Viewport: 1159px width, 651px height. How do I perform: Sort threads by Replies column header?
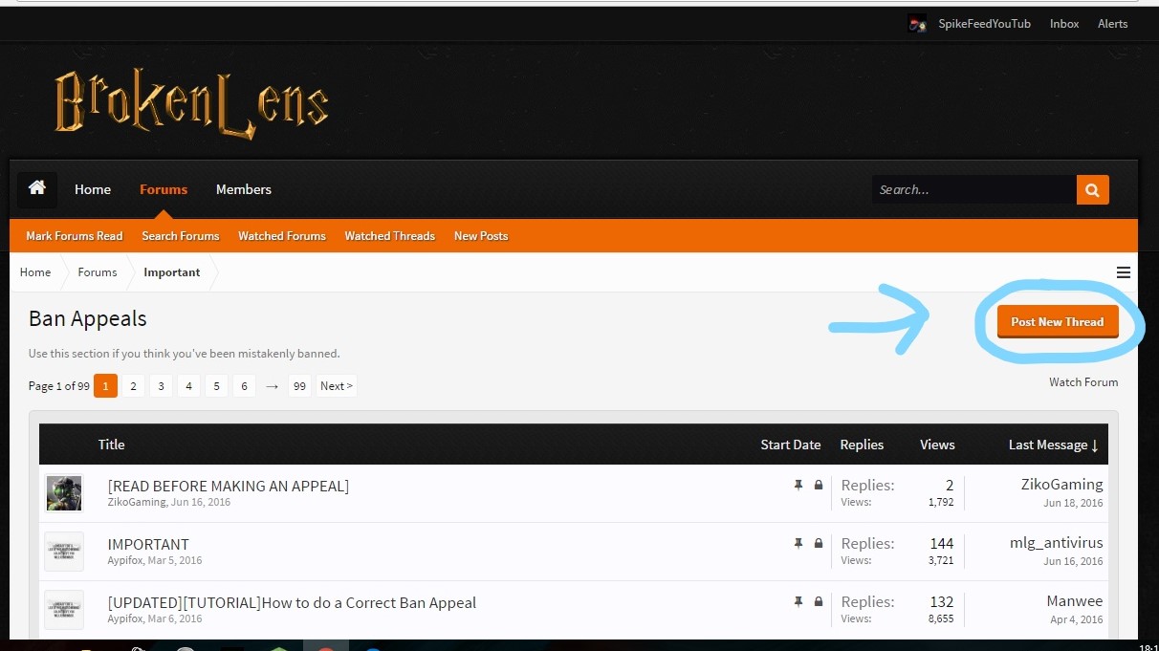(862, 445)
